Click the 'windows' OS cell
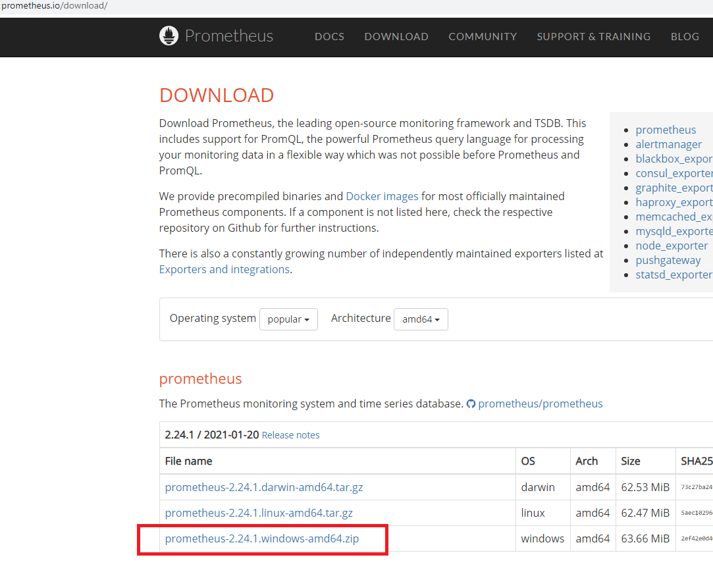The width and height of the screenshot is (713, 576). [542, 538]
